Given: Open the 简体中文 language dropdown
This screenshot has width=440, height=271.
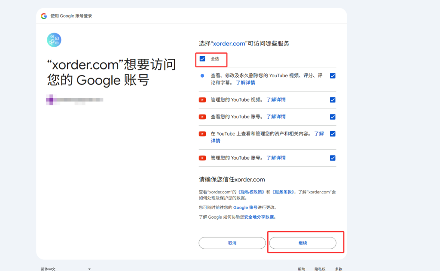Looking at the screenshot, I should (x=66, y=269).
